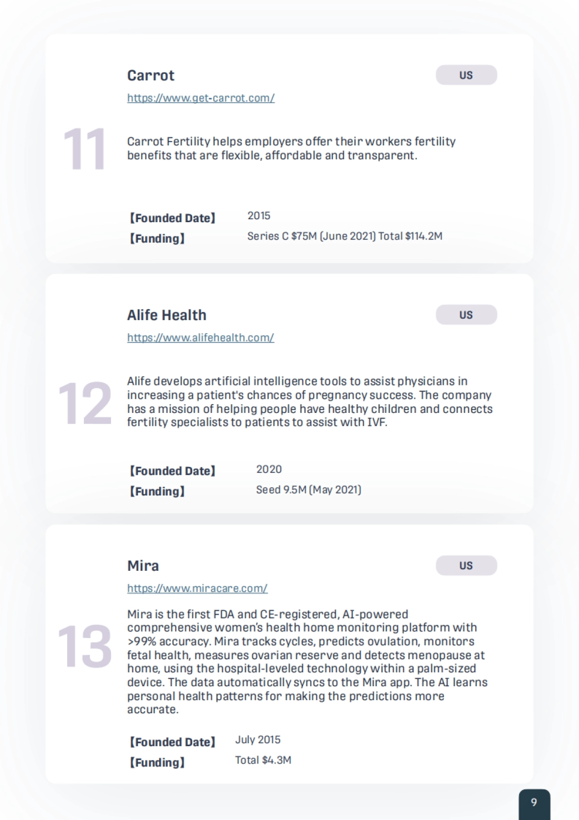Click Carrot's Series C $75M funding text
Viewport: 579px width, 820px height.
click(345, 236)
